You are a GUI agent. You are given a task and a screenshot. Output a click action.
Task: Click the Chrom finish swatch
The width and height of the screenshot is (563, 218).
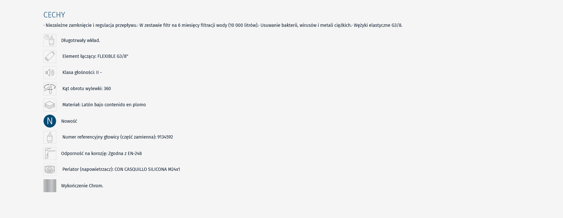pos(50,186)
